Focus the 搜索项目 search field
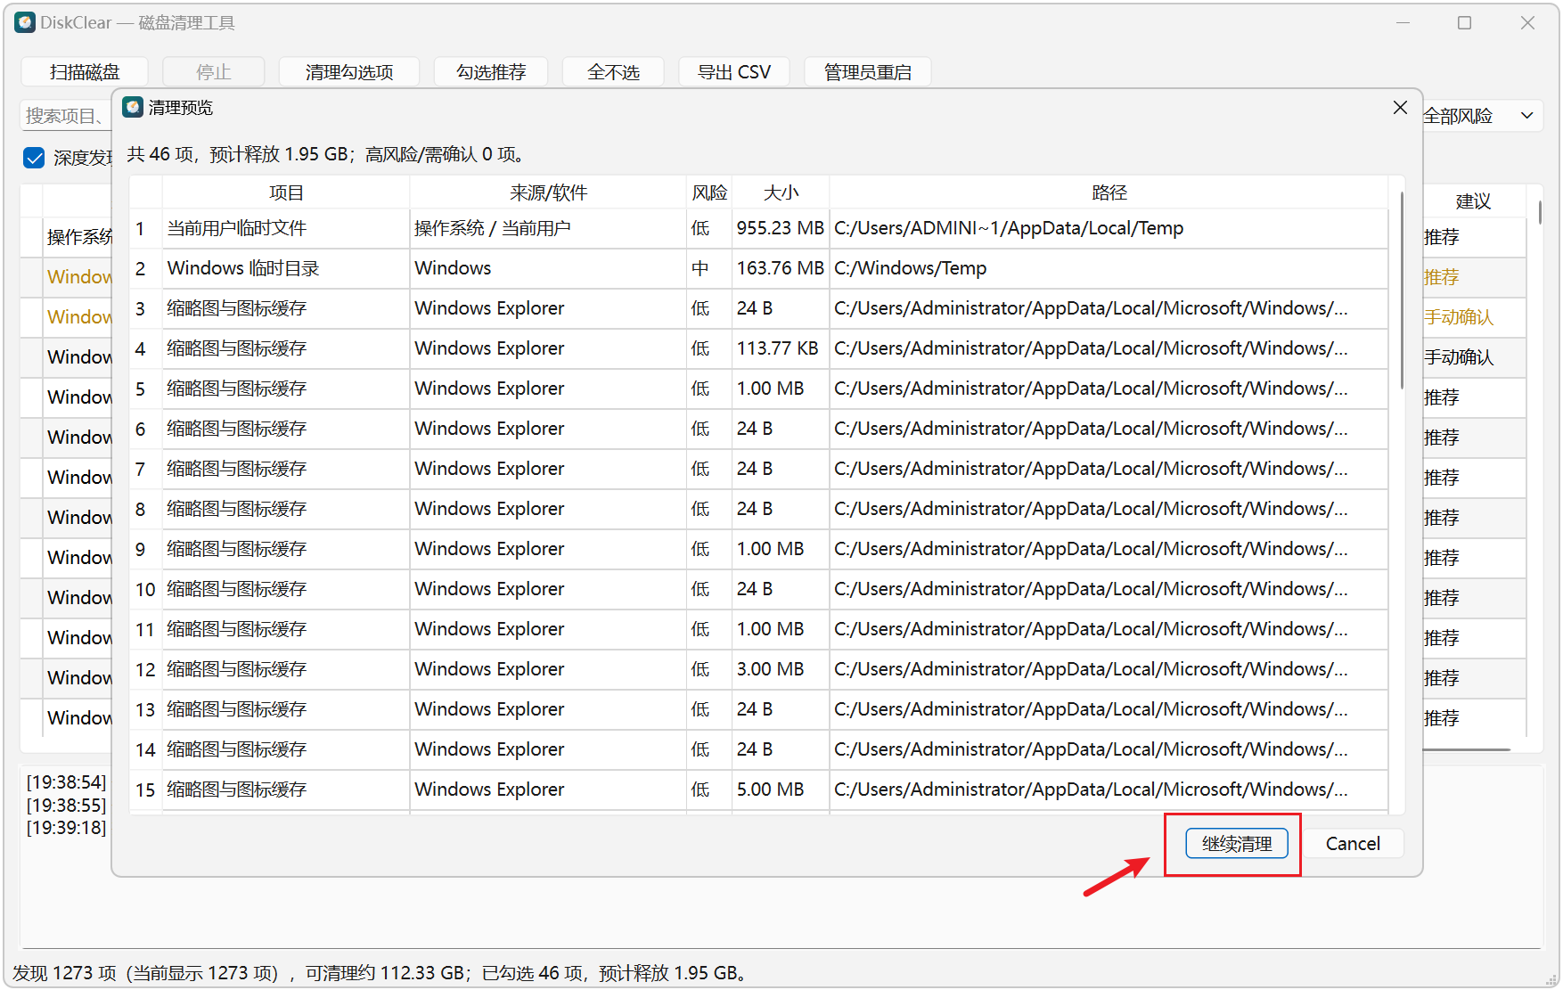Viewport: 1563px width, 990px height. [66, 116]
